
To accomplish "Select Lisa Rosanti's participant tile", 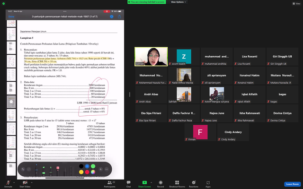I will pos(250,57).
